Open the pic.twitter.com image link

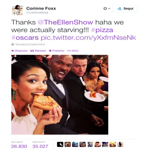(x=88, y=38)
